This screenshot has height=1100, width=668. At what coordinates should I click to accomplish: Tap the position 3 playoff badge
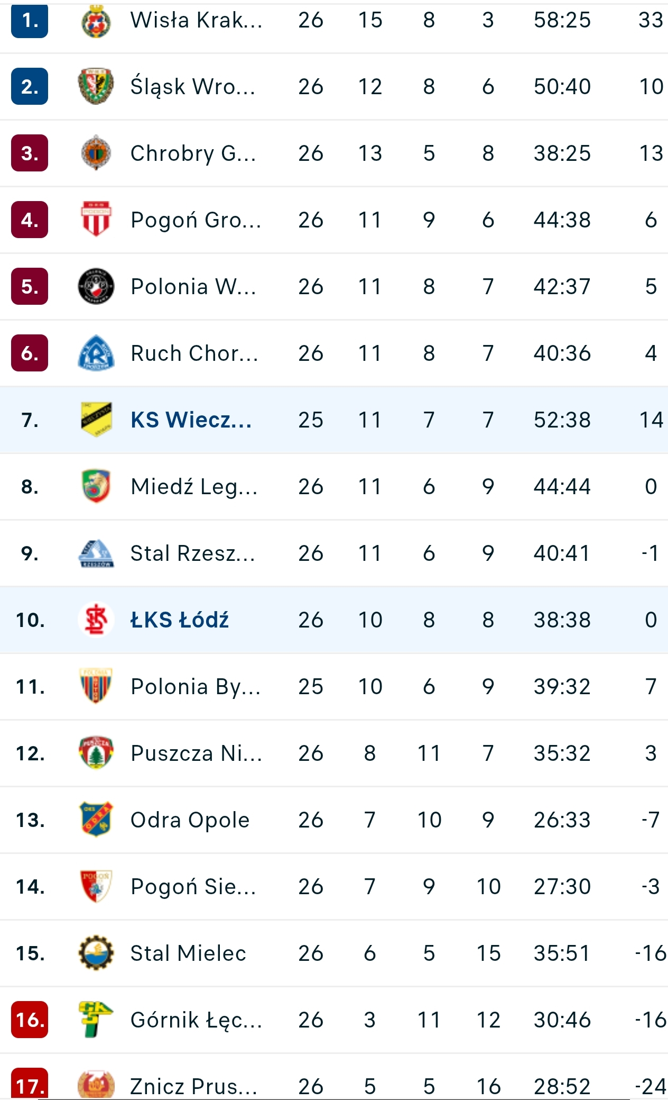[x=30, y=153]
